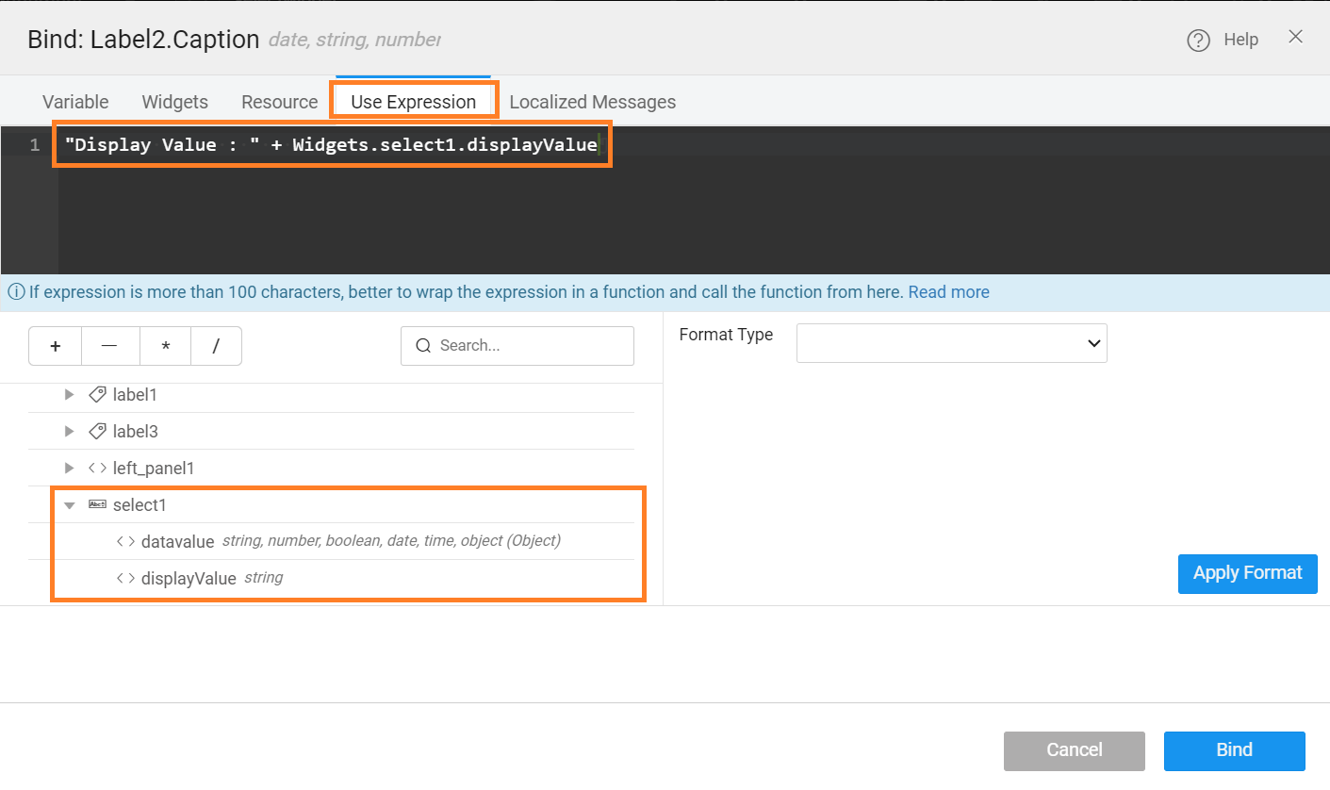Open the Read more link
The height and width of the screenshot is (790, 1330).
tap(948, 292)
